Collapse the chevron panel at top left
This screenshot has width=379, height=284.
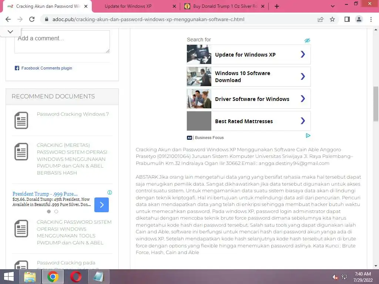click(10, 32)
